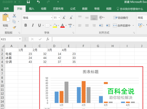Click the Save icon in title bar

click(28, 2)
